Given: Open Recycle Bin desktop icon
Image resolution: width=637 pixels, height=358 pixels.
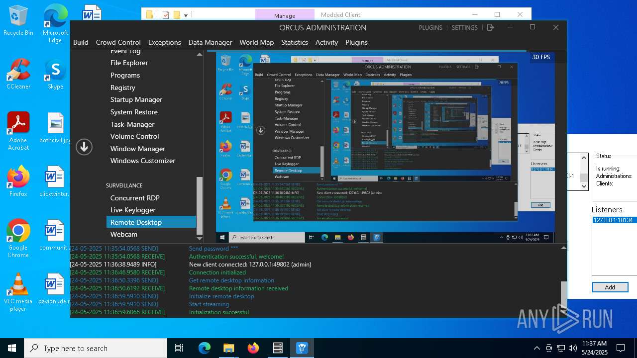Looking at the screenshot, I should click(18, 21).
